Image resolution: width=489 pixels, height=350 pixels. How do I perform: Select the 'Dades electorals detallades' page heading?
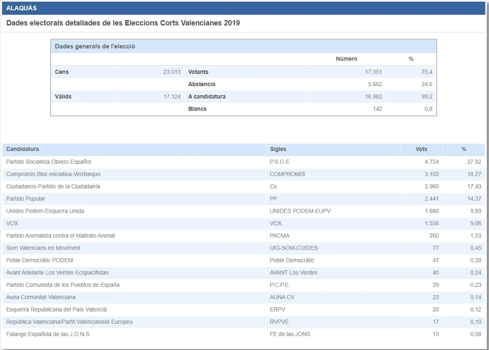point(123,23)
